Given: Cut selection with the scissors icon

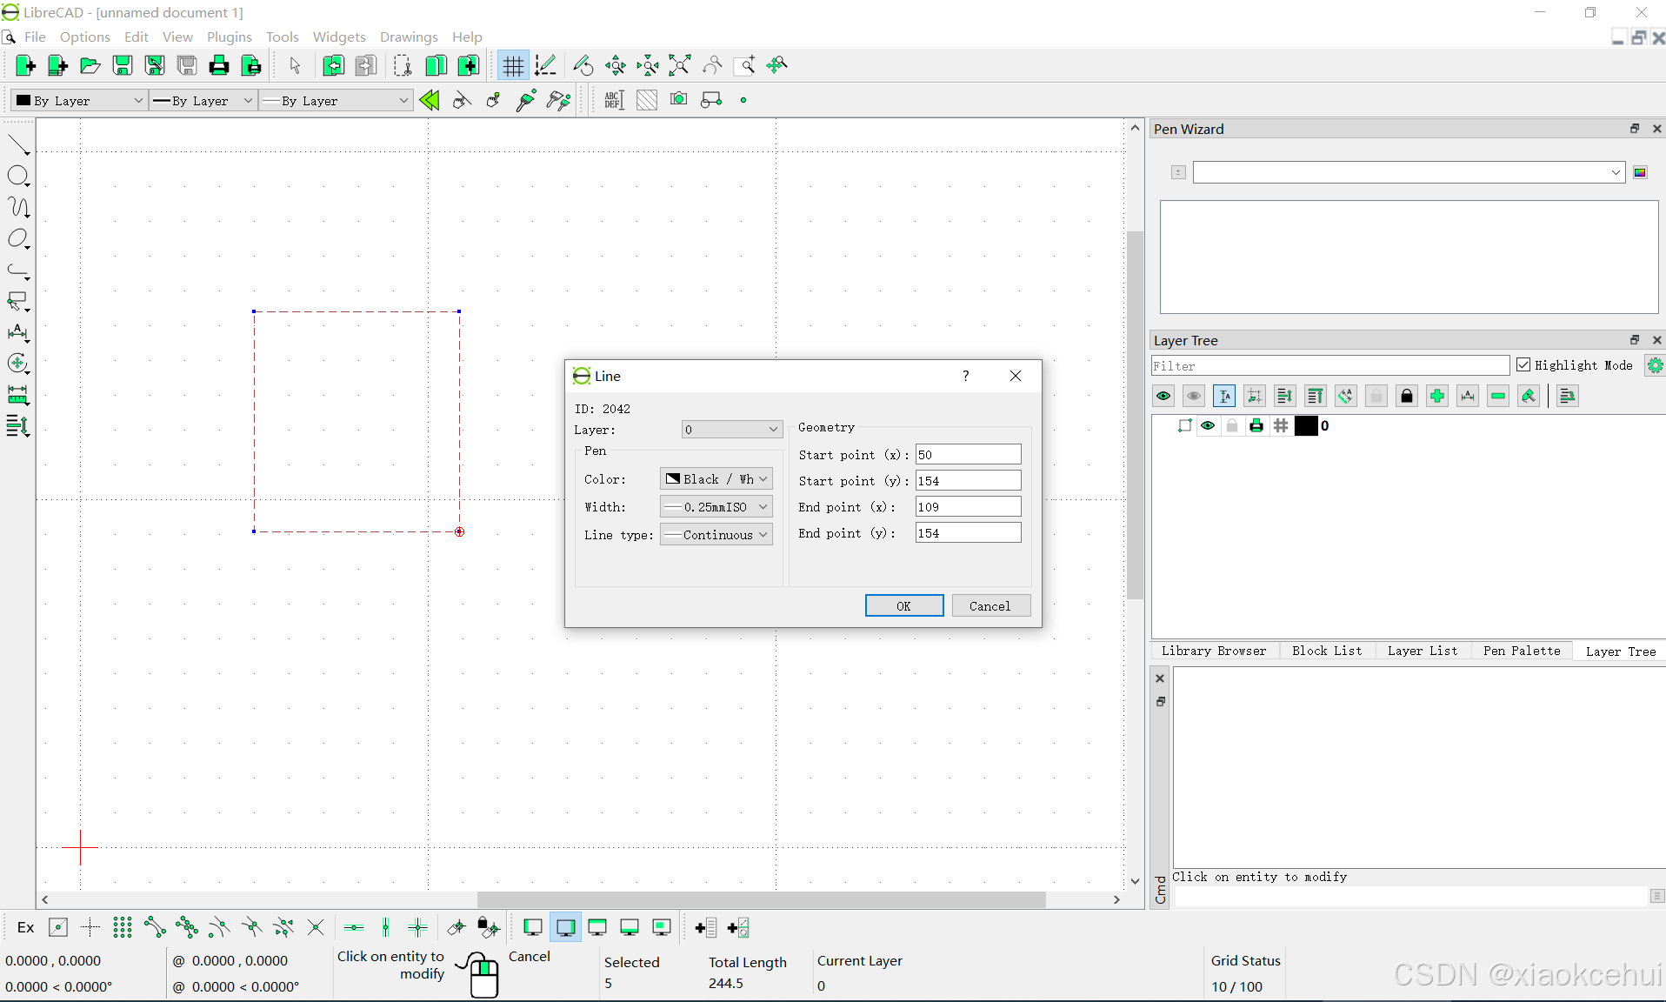Looking at the screenshot, I should [x=403, y=65].
